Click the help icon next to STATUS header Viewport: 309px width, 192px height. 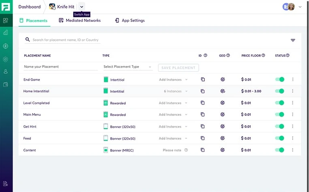288,55
